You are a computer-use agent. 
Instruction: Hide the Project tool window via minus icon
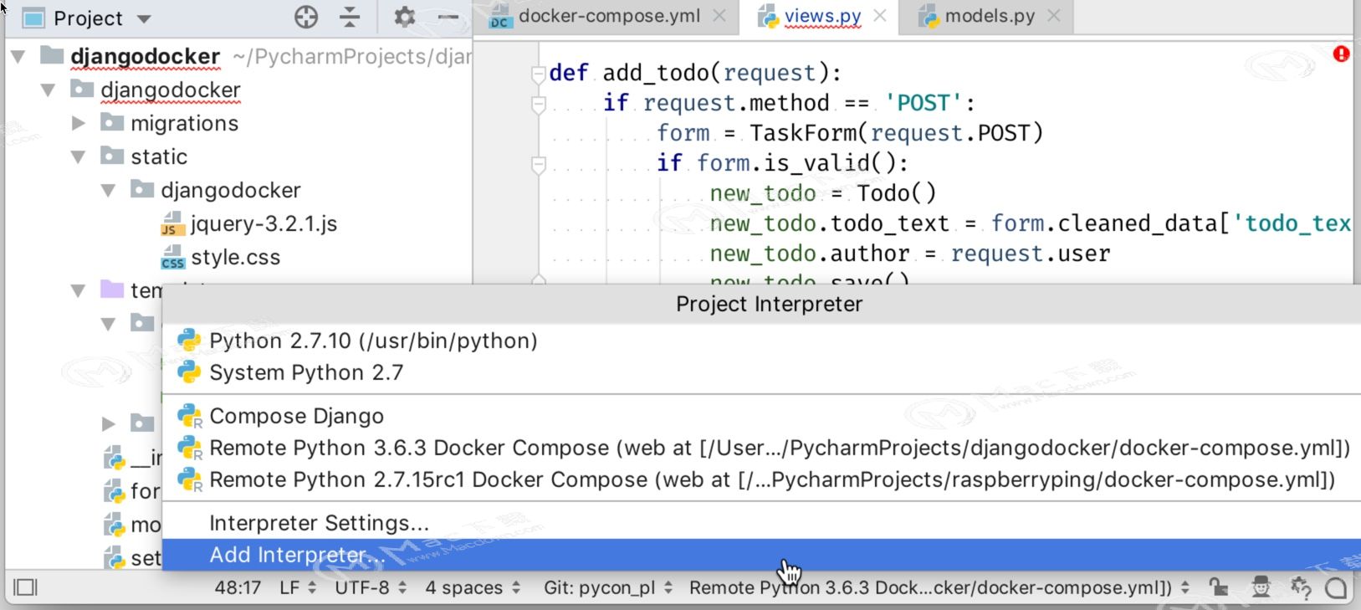(x=448, y=17)
